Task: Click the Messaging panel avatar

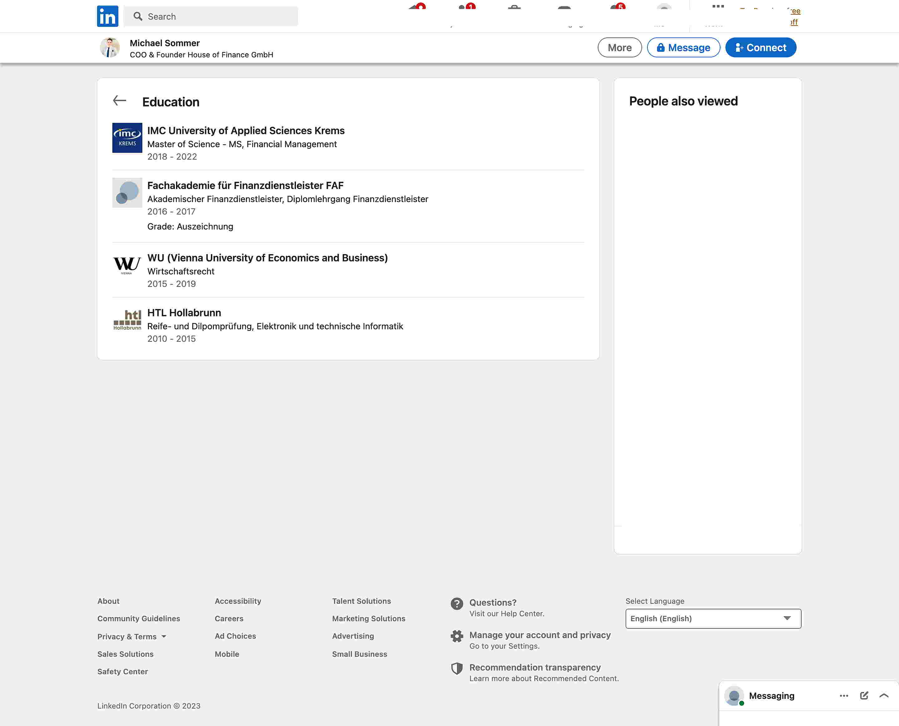Action: click(x=734, y=696)
